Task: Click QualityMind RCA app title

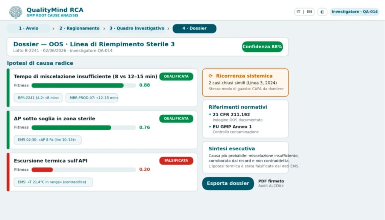Action: point(55,10)
